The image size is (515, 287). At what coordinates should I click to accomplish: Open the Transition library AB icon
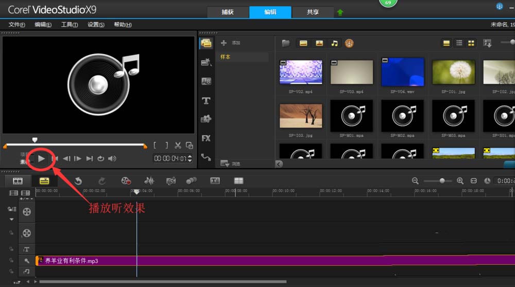point(206,81)
